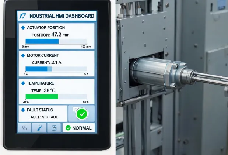Click the 0 A scale label
This screenshot has height=155, width=228.
(x=25, y=74)
